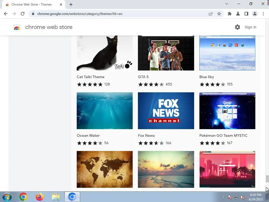The image size is (269, 202).
Task: View site information lock icon
Action: (x=33, y=14)
